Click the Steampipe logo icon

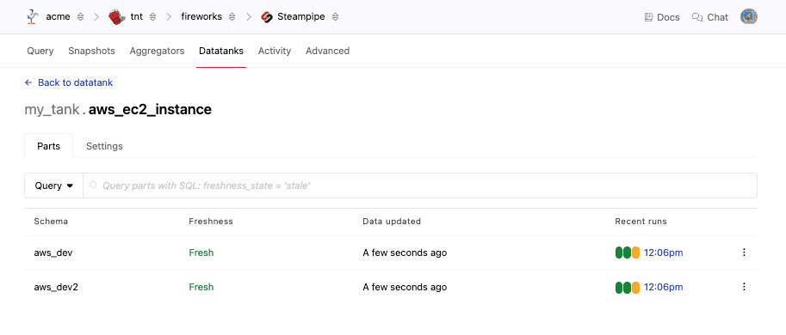pyautogui.click(x=267, y=17)
